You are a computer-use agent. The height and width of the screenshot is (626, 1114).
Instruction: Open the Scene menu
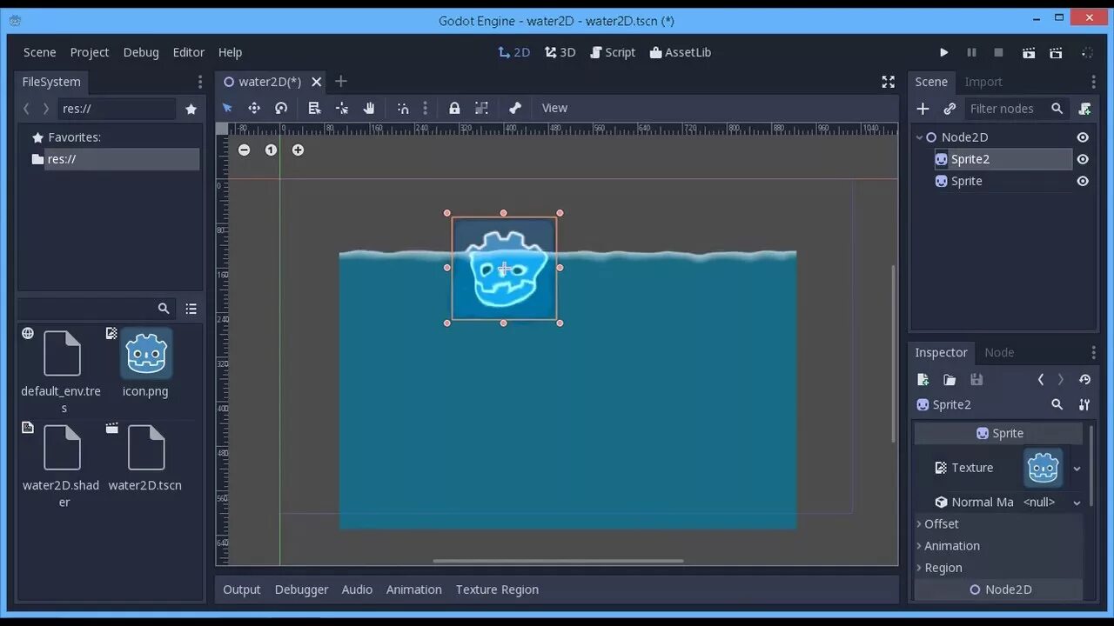pos(40,52)
